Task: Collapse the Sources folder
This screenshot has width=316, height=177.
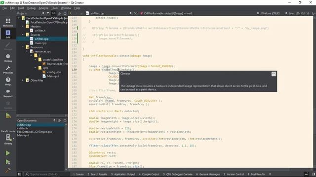Action: [23, 35]
